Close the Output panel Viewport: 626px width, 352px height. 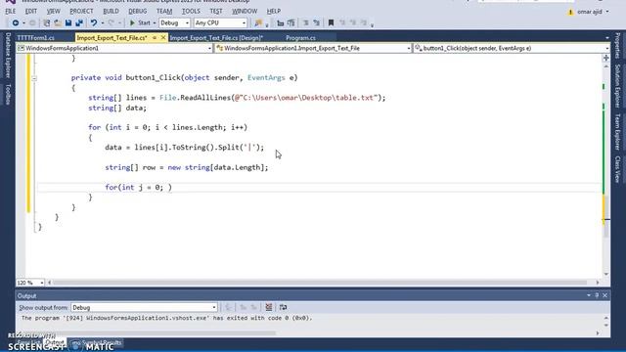(605, 295)
